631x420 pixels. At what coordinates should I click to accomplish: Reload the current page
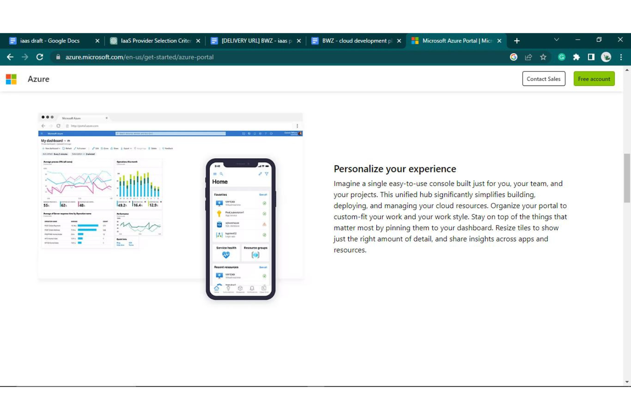click(x=40, y=57)
